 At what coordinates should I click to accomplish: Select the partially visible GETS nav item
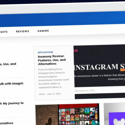tap(4, 32)
